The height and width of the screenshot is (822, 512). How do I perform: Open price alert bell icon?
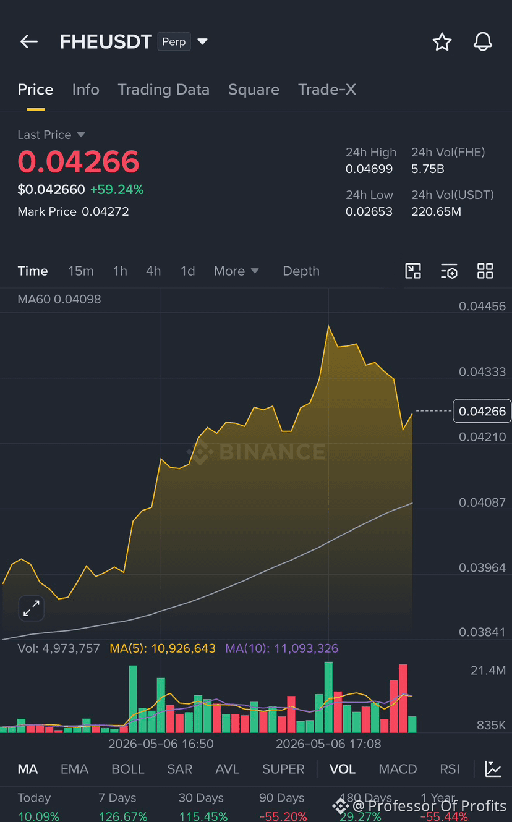pos(483,41)
